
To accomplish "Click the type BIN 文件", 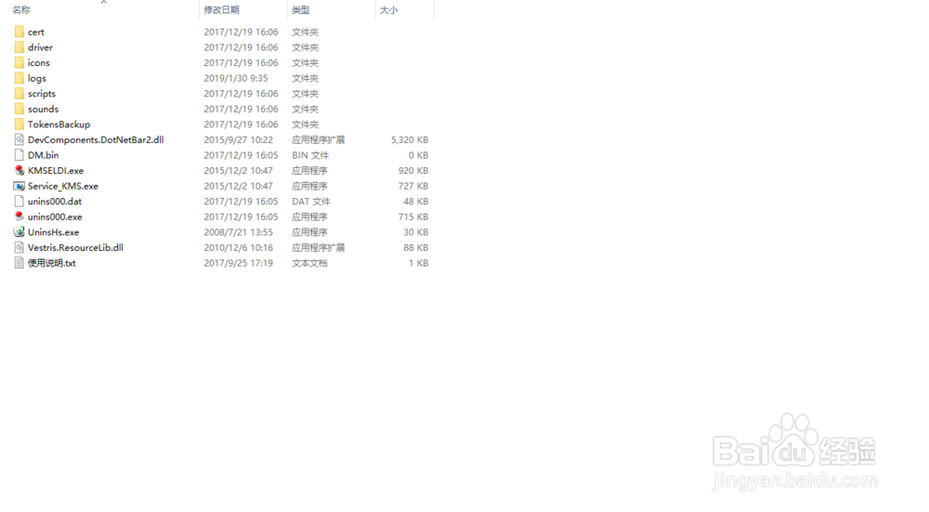I will [310, 155].
